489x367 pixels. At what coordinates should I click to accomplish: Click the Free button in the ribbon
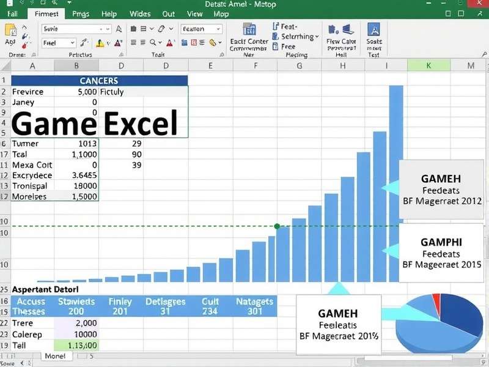287,47
